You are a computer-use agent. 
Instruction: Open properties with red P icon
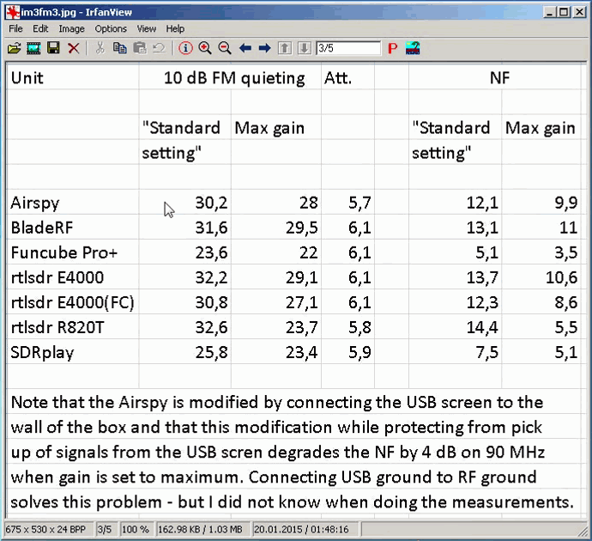pos(392,48)
